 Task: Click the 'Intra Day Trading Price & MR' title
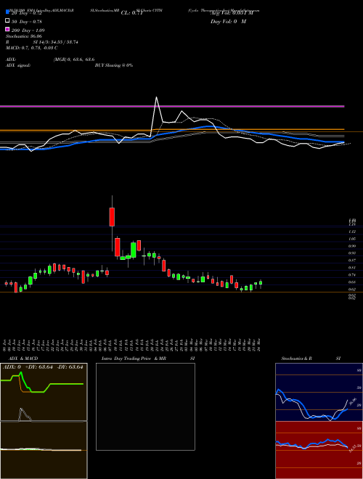pos(134,359)
